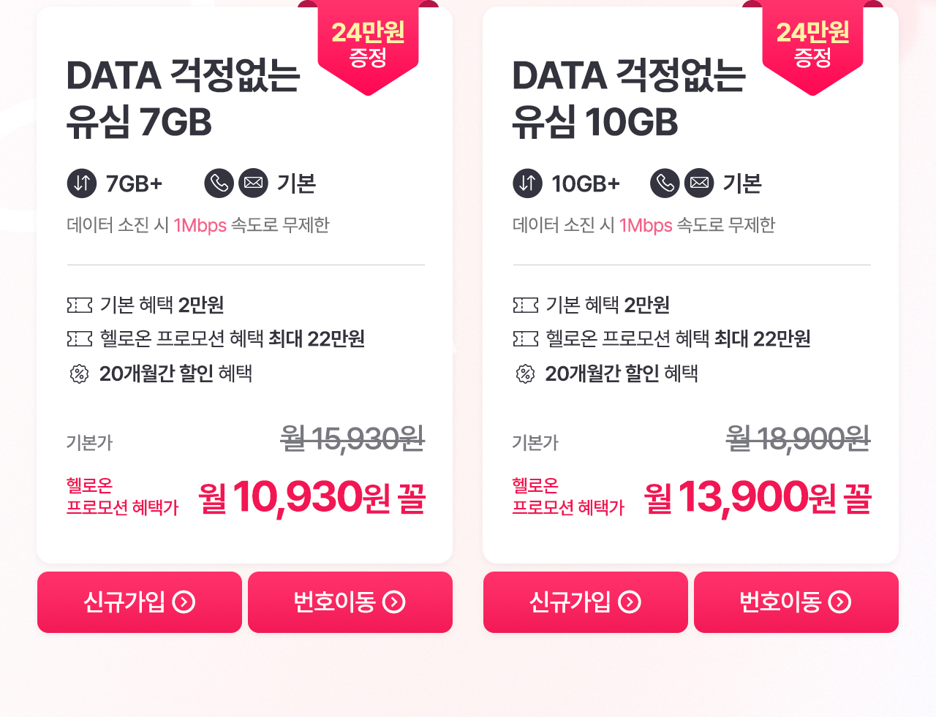The width and height of the screenshot is (936, 717).
Task: Click message envelope icon on 7GB plan
Action: (254, 183)
